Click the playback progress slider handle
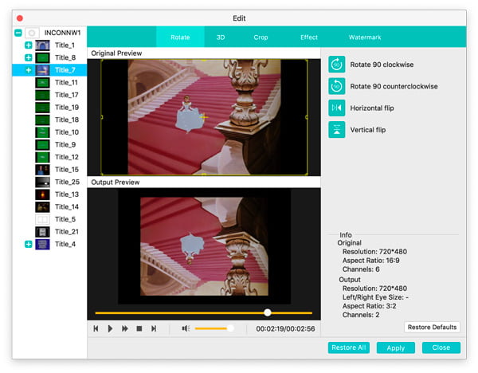 click(x=268, y=312)
